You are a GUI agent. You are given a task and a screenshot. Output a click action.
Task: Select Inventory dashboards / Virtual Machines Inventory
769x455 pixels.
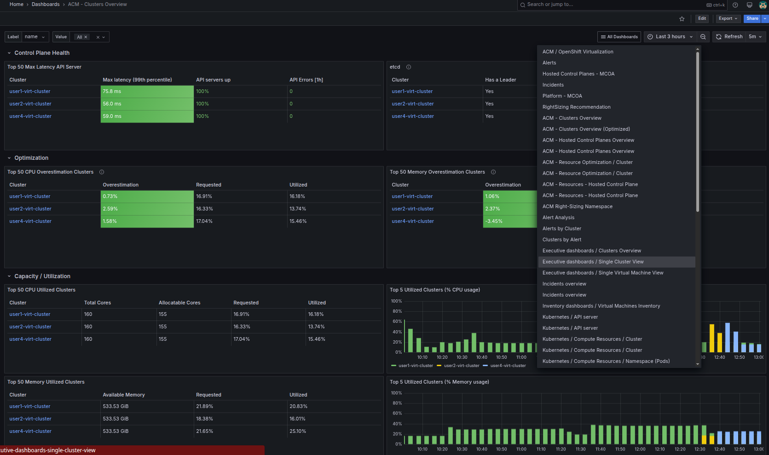pyautogui.click(x=617, y=306)
